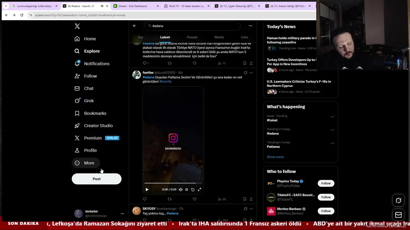Mute the video with the volume icon
The height and width of the screenshot is (230, 410).
(181, 189)
